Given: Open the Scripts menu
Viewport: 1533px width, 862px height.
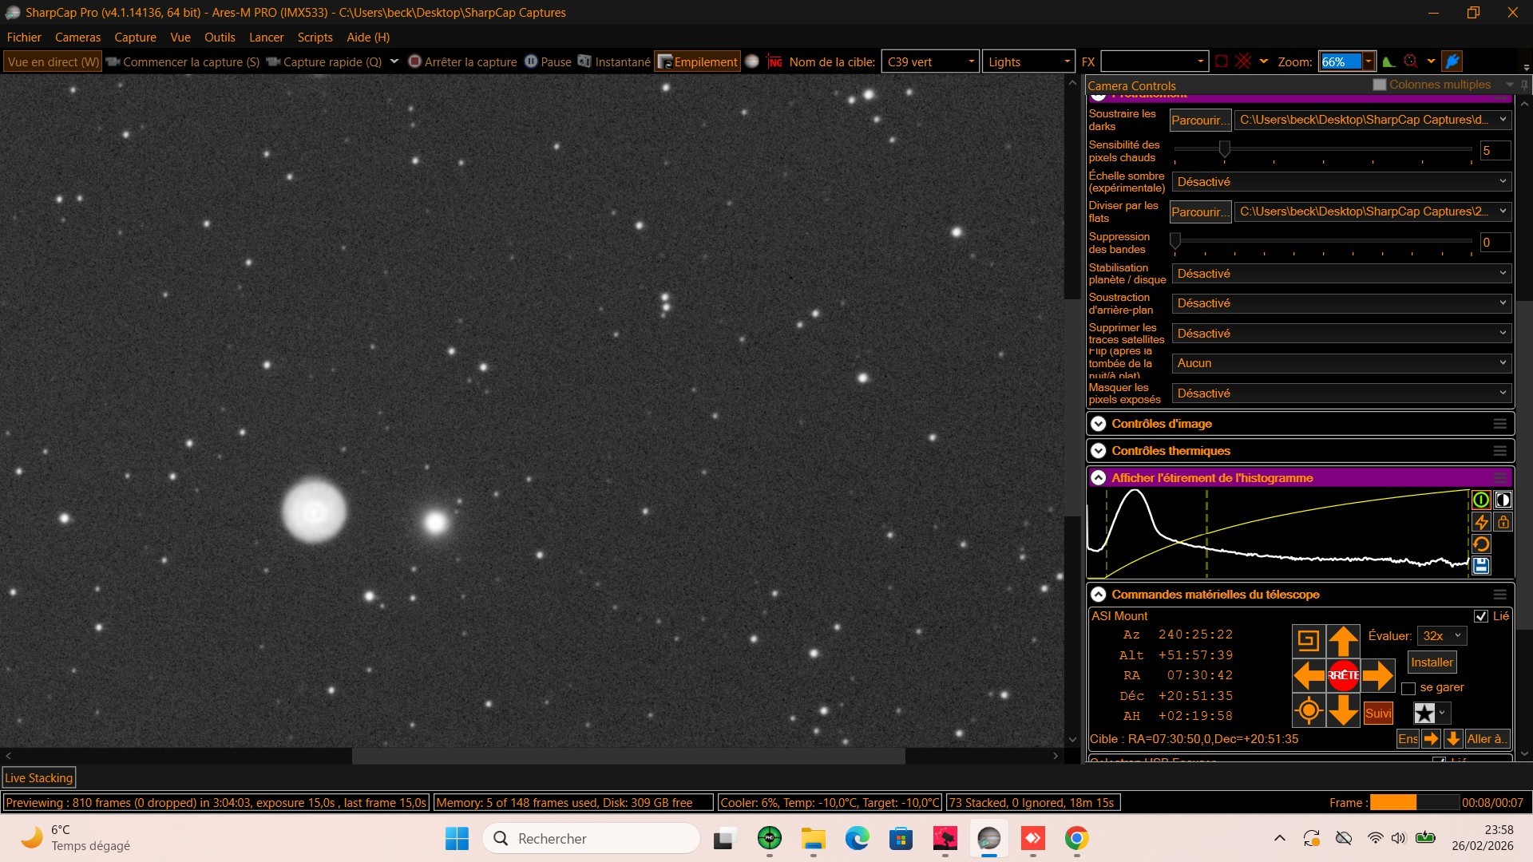Looking at the screenshot, I should click(315, 38).
